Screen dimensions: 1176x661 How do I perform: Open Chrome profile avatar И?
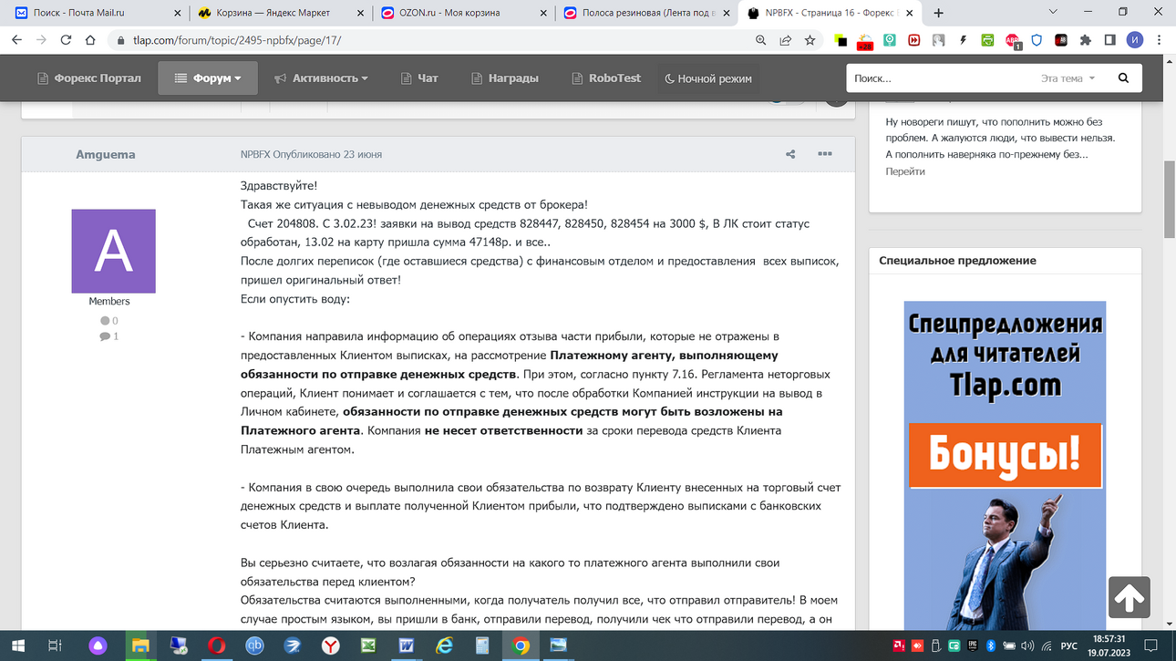tap(1134, 40)
